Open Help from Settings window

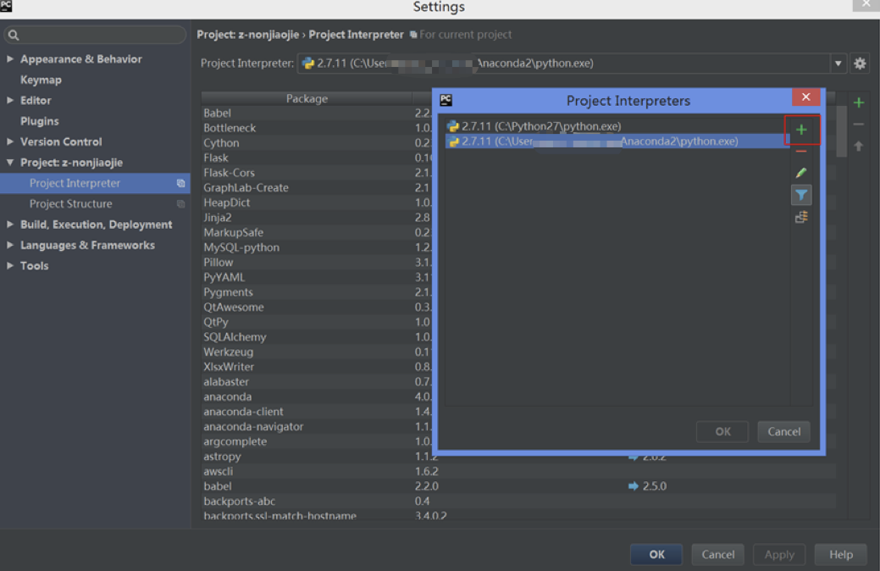[x=841, y=555]
